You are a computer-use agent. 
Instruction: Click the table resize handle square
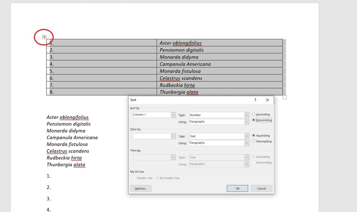point(284,97)
